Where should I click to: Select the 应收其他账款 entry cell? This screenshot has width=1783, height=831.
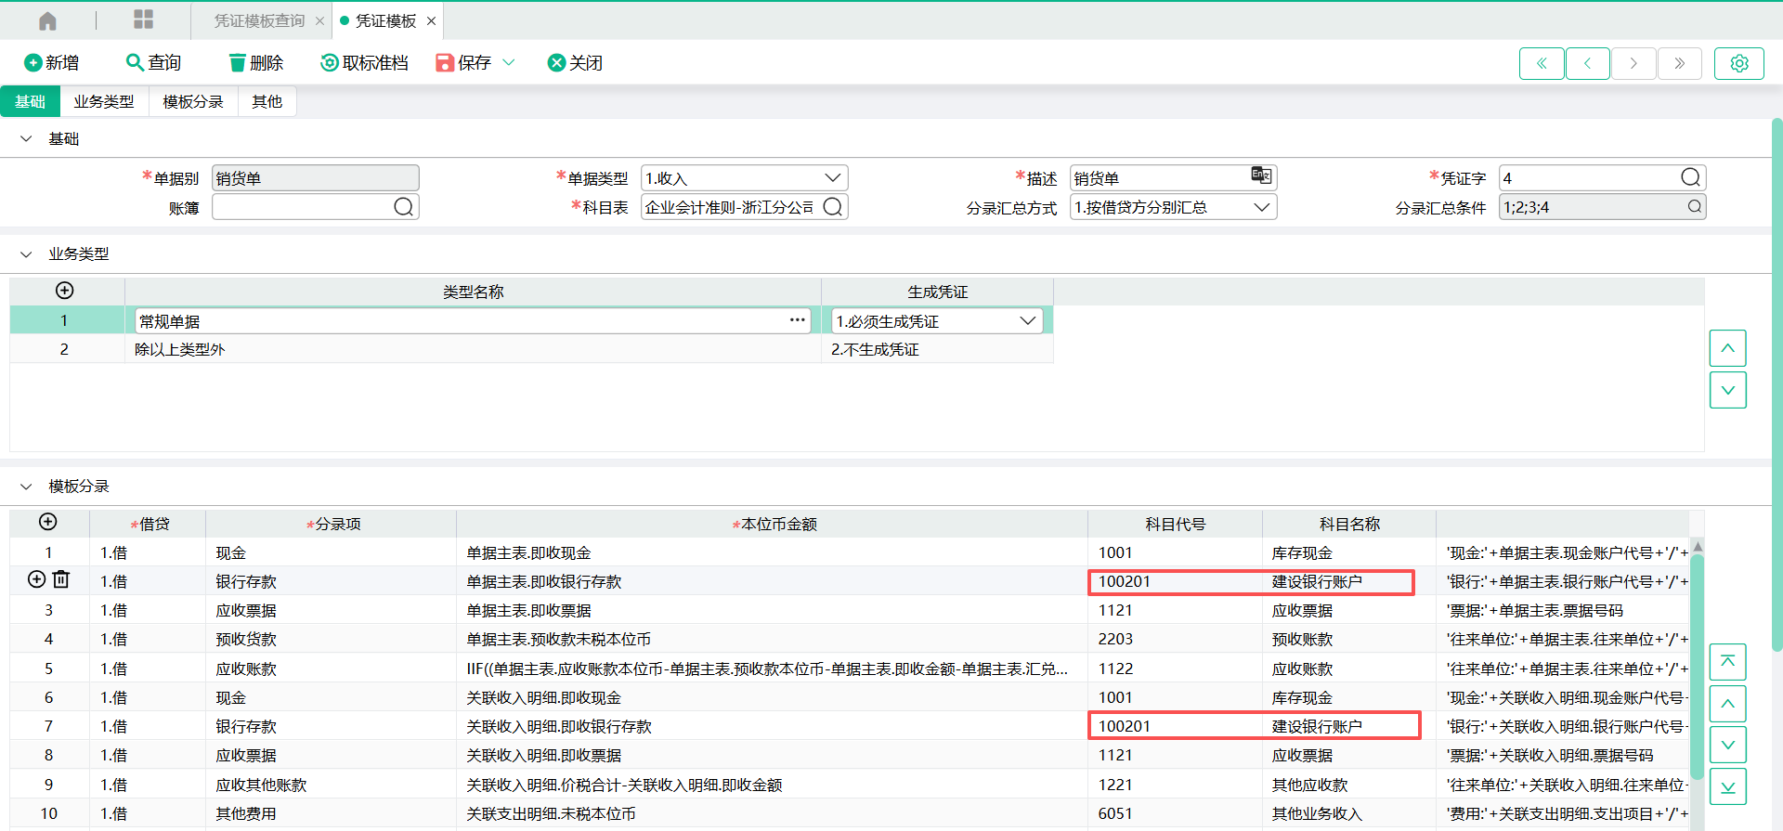click(x=331, y=785)
